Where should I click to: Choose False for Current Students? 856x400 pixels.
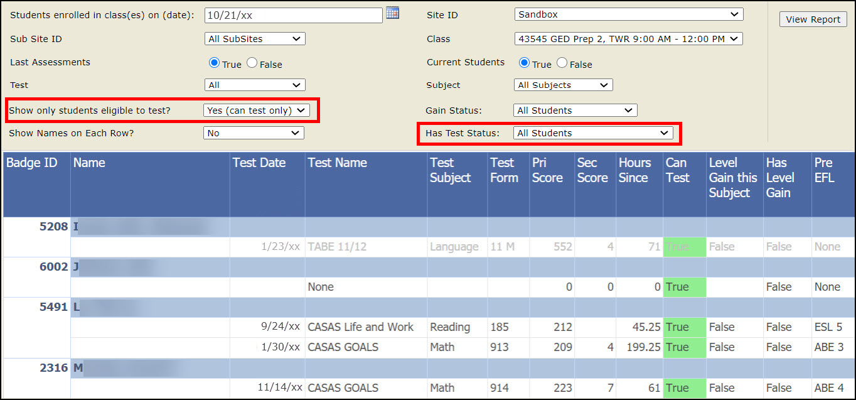(x=562, y=63)
